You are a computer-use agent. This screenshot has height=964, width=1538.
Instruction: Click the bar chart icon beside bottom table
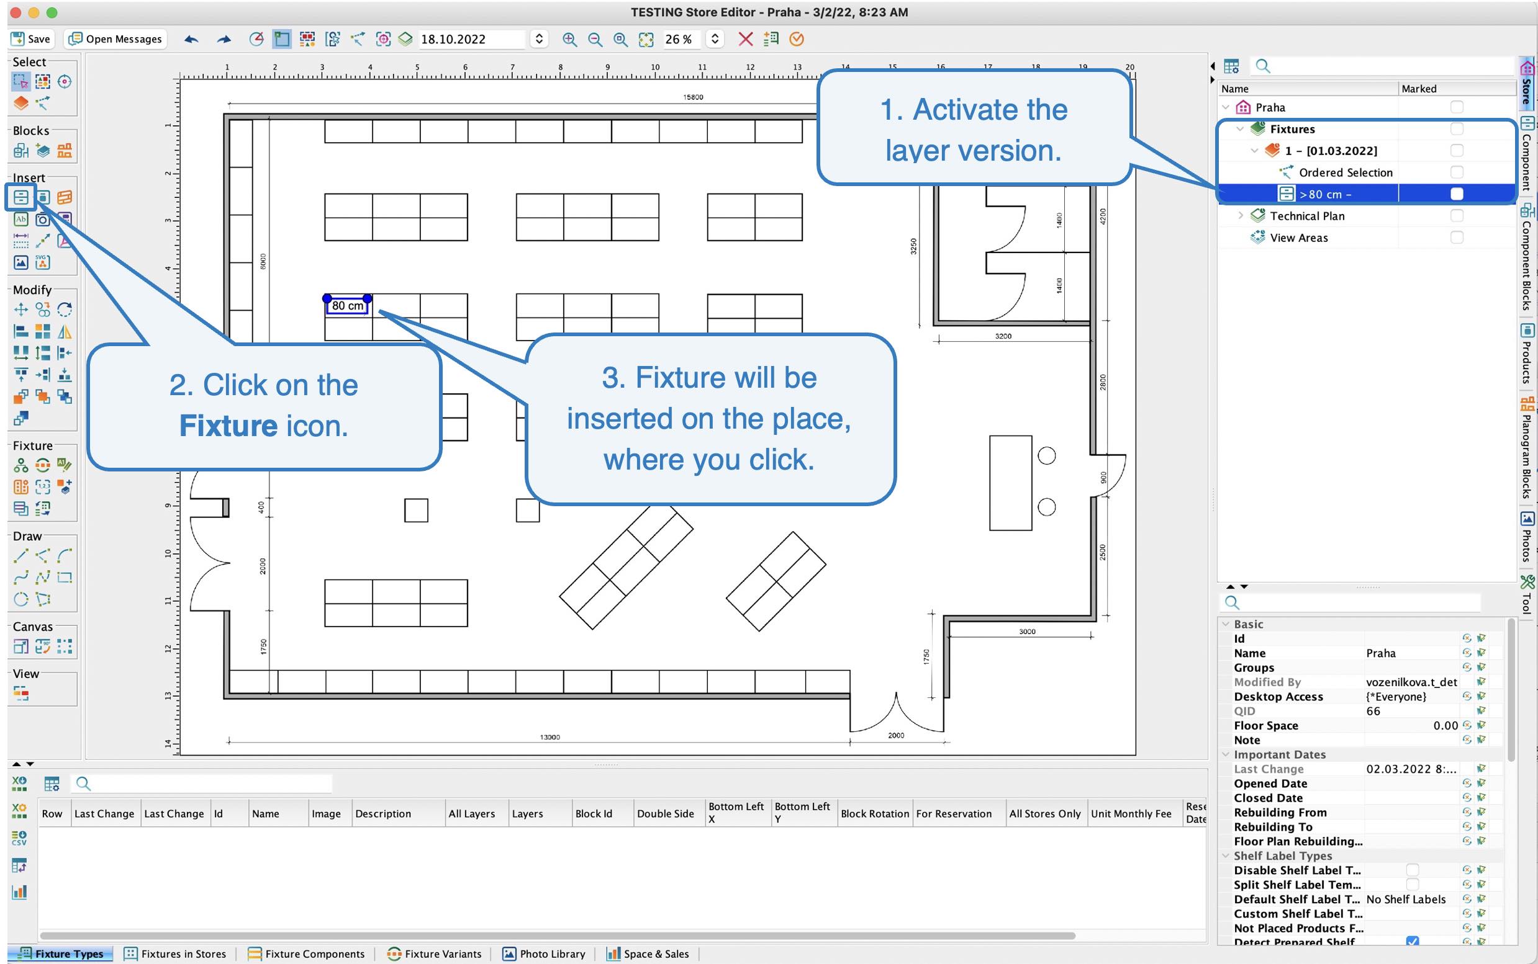coord(19,892)
